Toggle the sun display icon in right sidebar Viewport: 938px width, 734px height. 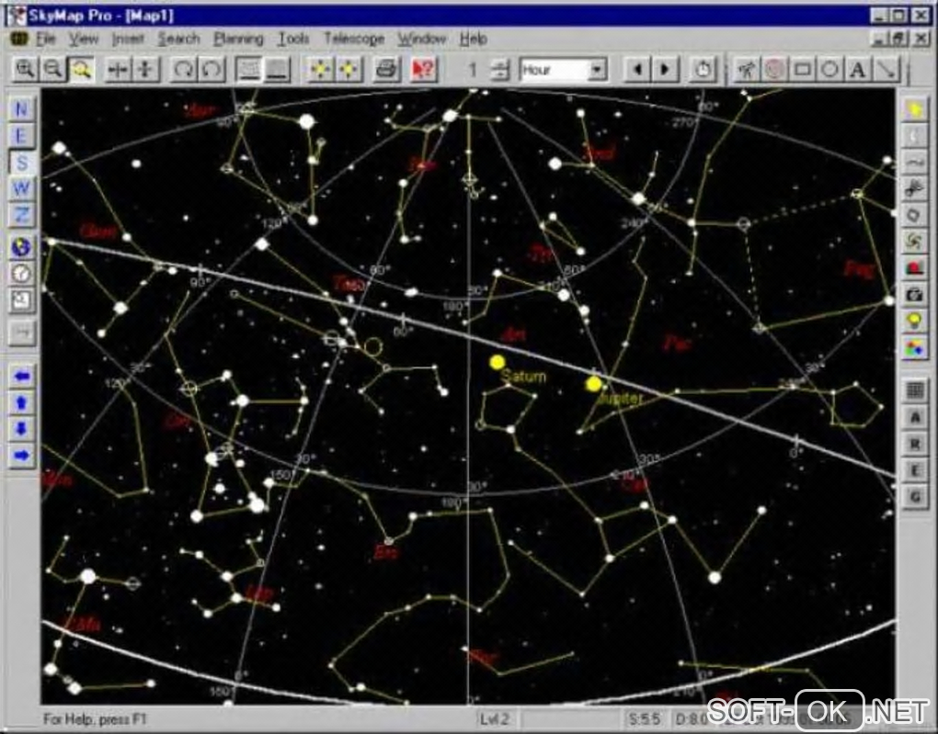pos(914,109)
